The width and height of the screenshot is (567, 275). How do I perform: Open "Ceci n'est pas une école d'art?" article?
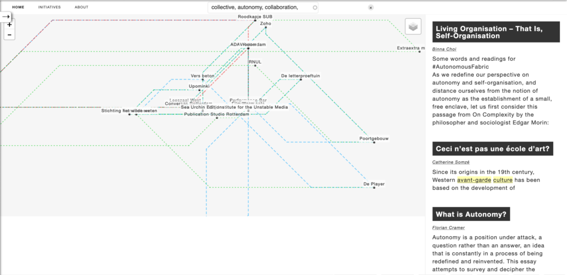point(492,149)
